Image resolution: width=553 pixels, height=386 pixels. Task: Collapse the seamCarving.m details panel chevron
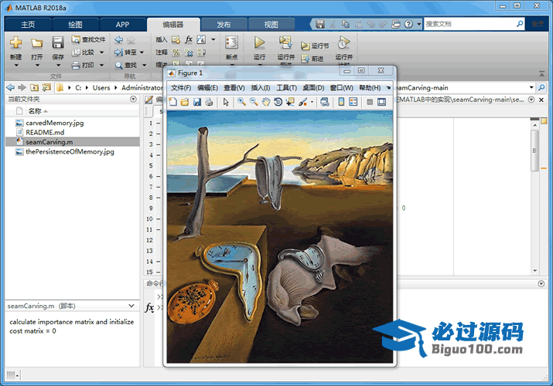point(131,306)
